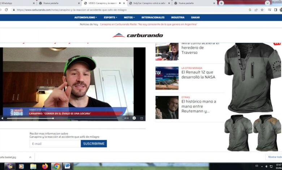Open the video player settings gear

pos(134,118)
